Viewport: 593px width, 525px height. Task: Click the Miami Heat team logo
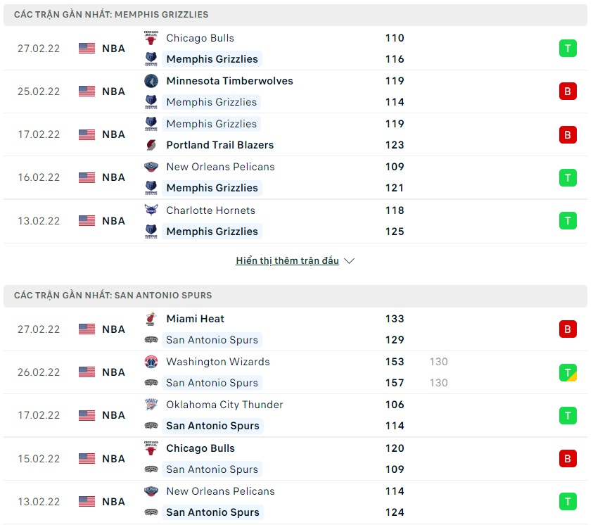[151, 319]
